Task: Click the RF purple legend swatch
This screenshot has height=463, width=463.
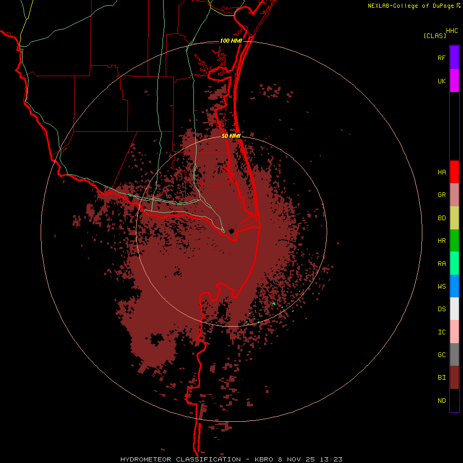Action: coord(454,58)
